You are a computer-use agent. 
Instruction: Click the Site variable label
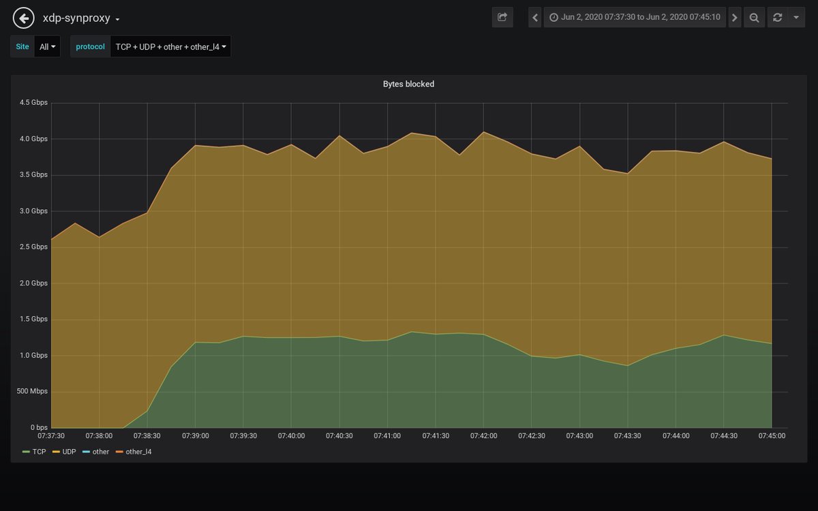22,46
